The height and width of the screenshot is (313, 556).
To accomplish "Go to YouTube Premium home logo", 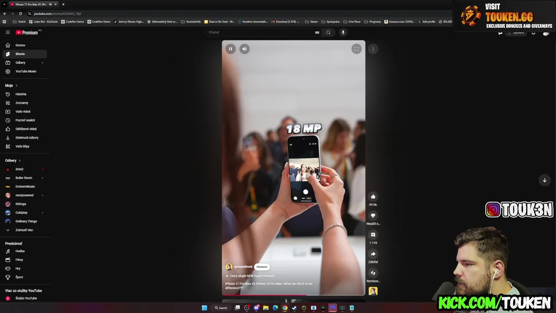I will click(27, 32).
